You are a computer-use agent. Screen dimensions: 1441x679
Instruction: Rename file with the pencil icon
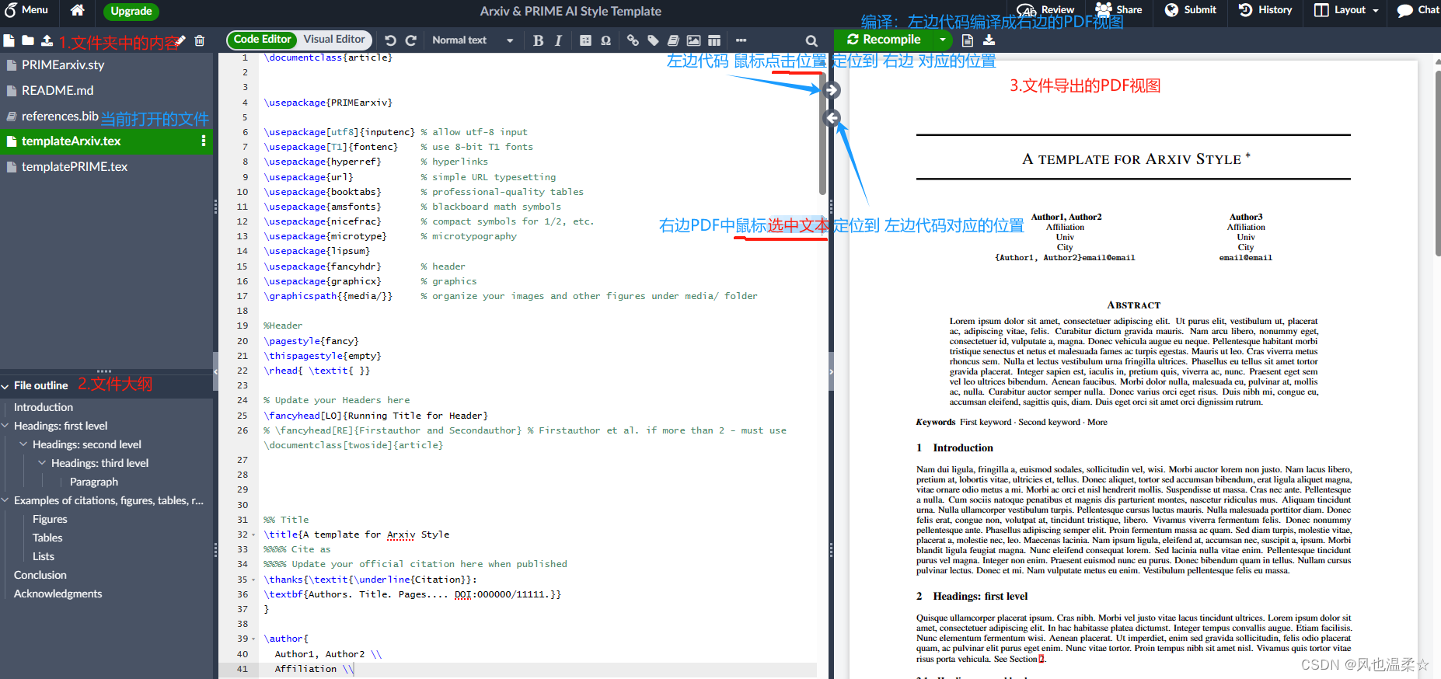(180, 40)
